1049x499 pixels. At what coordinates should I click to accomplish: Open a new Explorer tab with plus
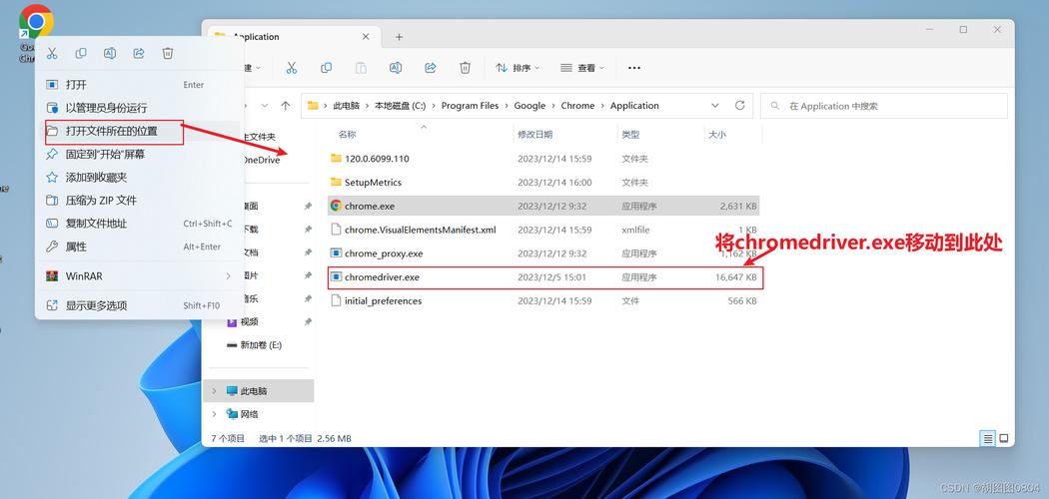399,37
